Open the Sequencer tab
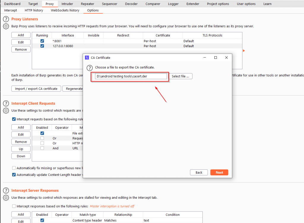 pos(110,4)
